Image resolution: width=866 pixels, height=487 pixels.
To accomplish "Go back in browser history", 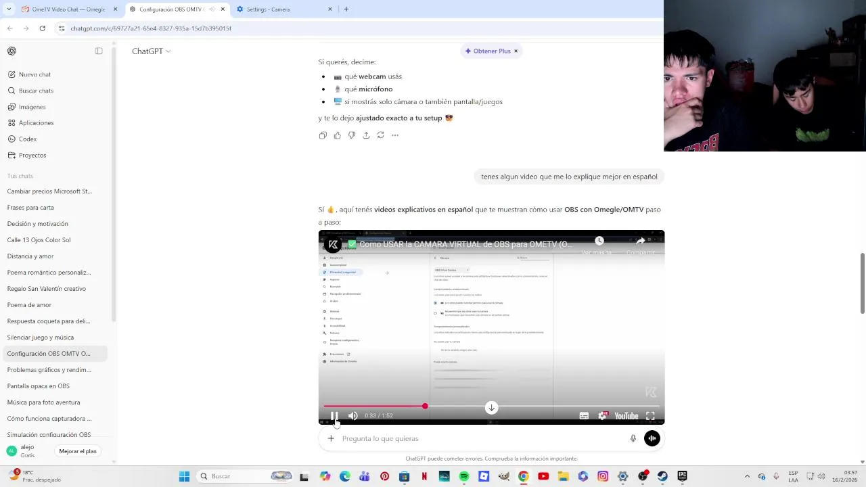I will [x=9, y=28].
